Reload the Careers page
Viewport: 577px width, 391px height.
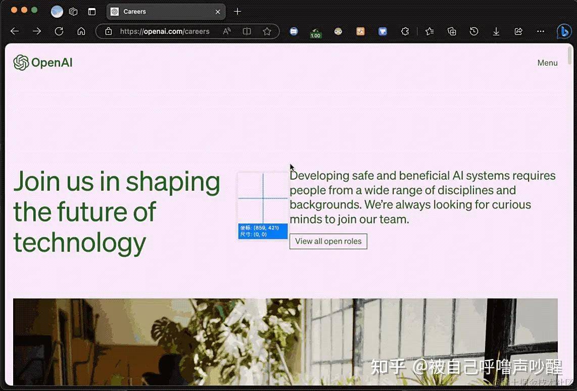coord(59,31)
